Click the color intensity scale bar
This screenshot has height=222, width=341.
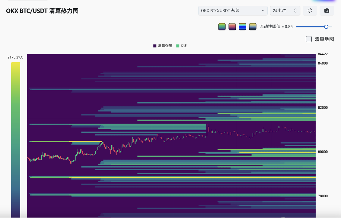16,140
